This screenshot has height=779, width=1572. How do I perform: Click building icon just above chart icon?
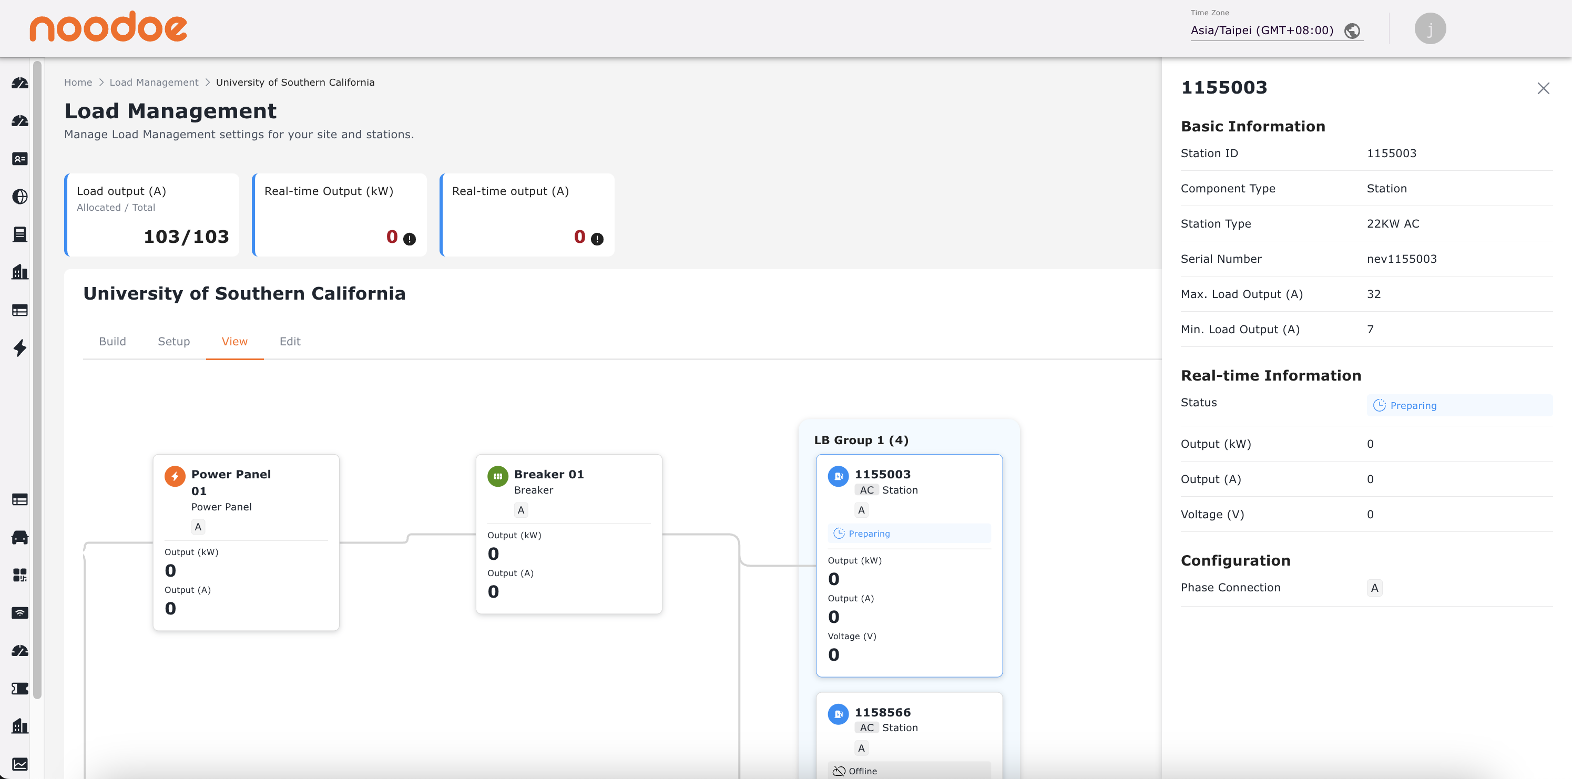click(x=19, y=726)
